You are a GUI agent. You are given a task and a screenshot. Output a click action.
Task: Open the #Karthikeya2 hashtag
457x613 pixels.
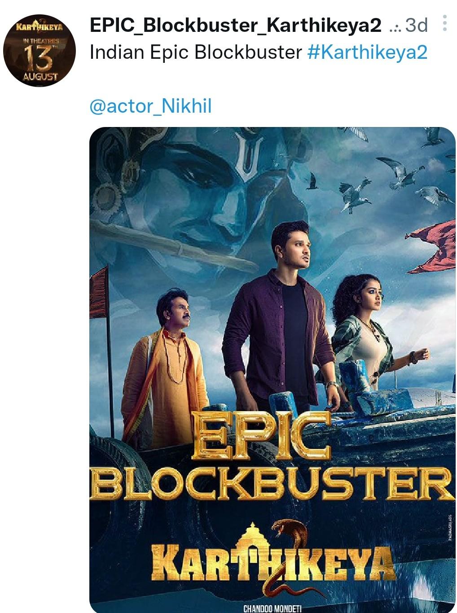pos(367,53)
